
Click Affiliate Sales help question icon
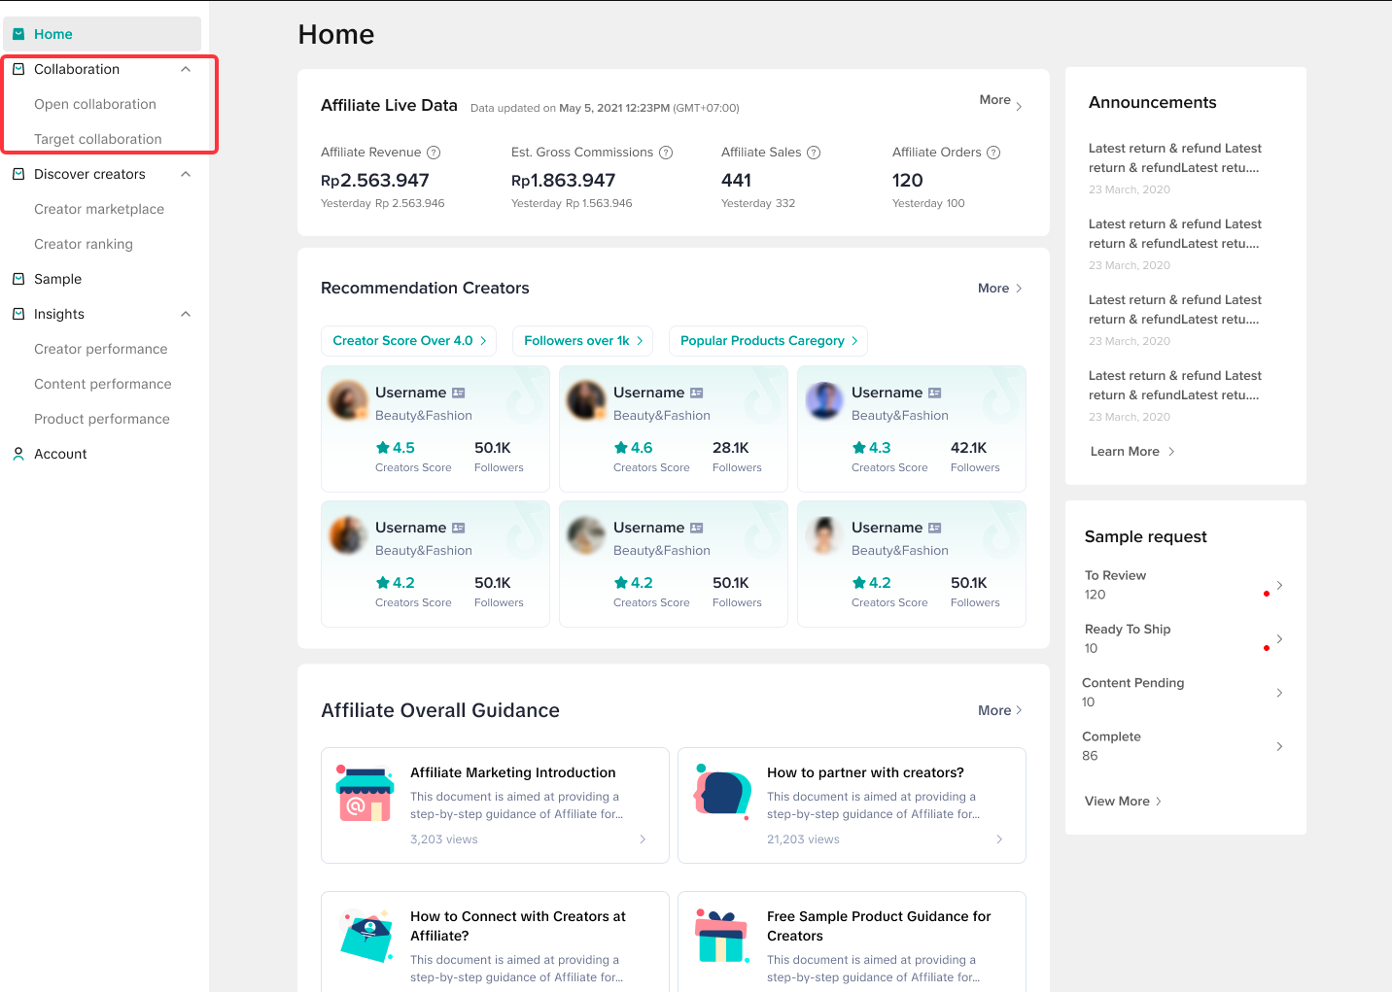tap(814, 153)
